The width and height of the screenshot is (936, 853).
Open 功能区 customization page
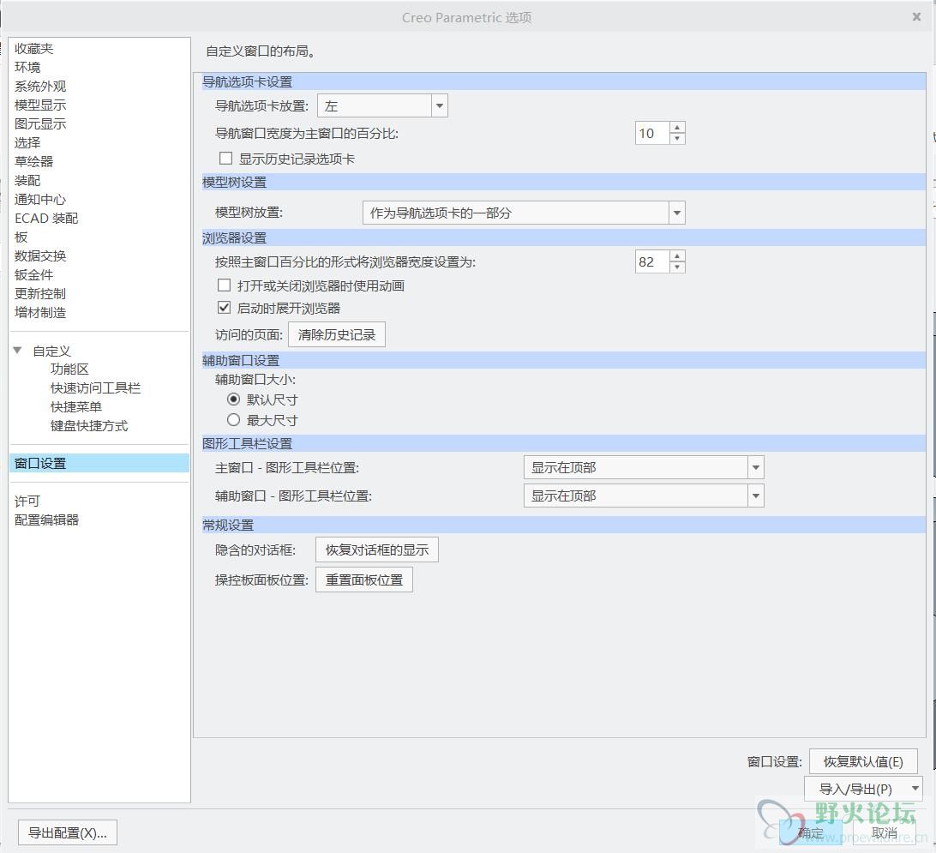tap(69, 369)
